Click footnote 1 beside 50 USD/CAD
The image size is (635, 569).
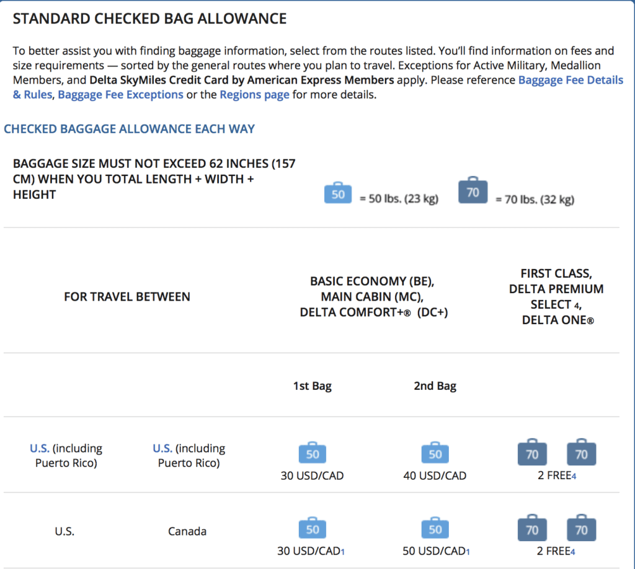(x=468, y=552)
